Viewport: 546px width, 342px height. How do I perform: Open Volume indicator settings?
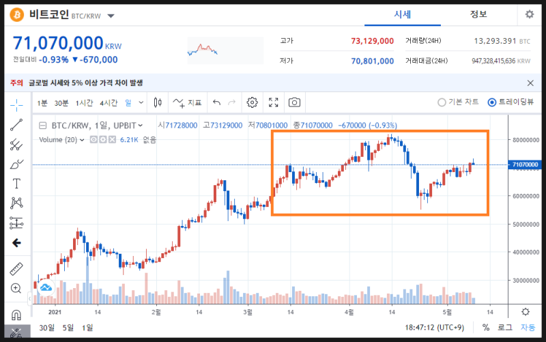coord(103,140)
